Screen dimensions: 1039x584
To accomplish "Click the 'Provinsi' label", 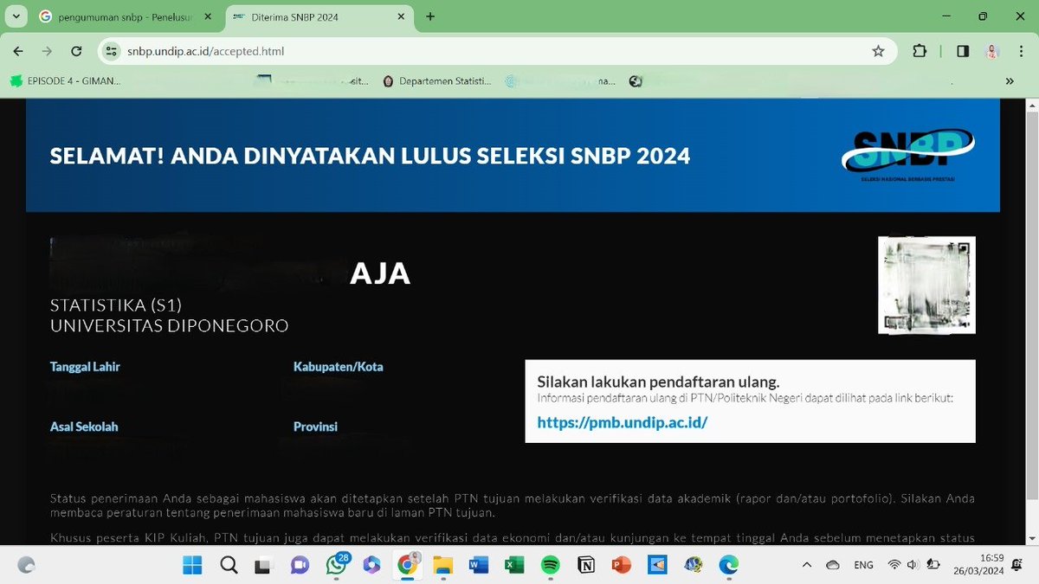I will pyautogui.click(x=315, y=427).
